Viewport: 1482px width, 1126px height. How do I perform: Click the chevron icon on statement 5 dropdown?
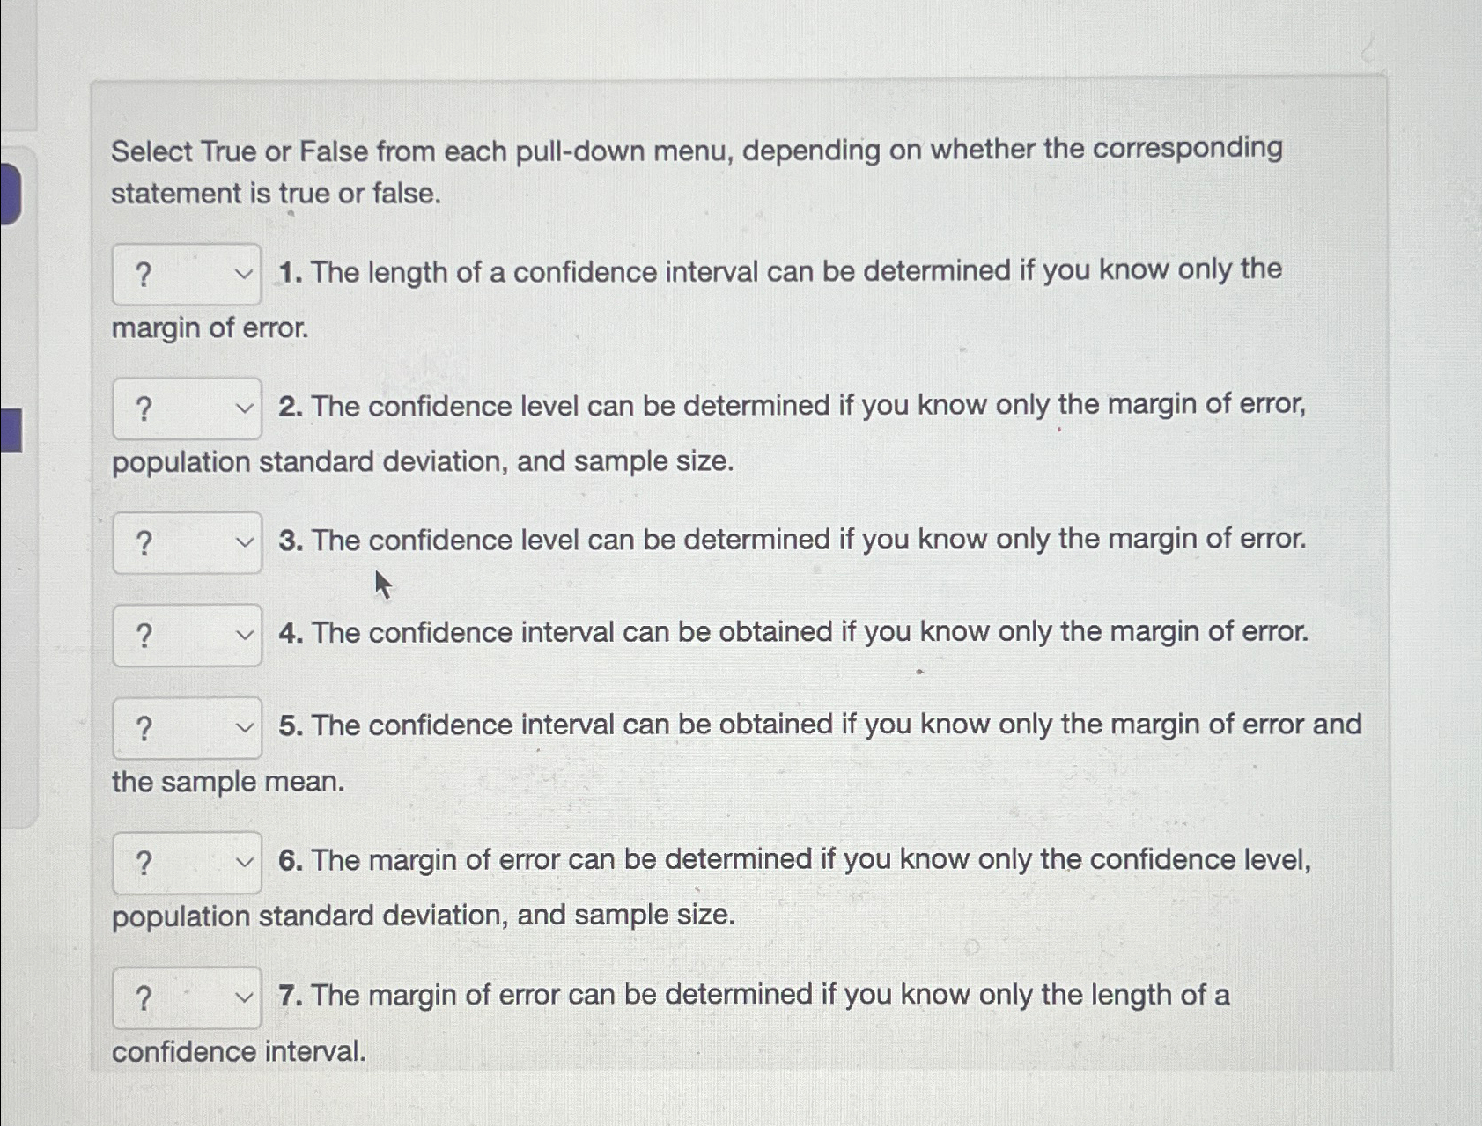point(245,726)
